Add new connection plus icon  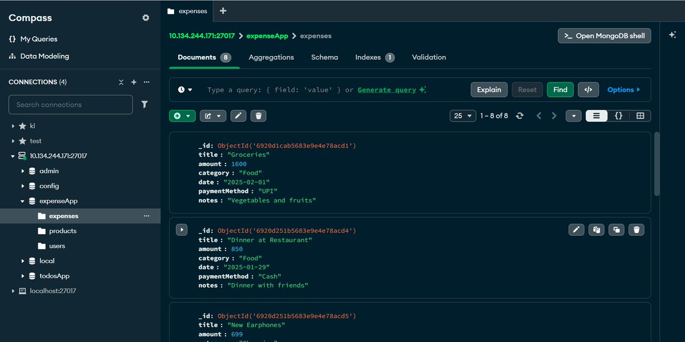click(134, 82)
